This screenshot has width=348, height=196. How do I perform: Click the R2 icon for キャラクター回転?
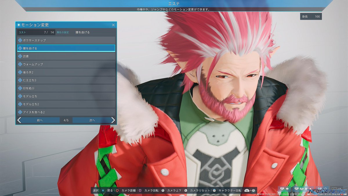pyautogui.click(x=247, y=190)
